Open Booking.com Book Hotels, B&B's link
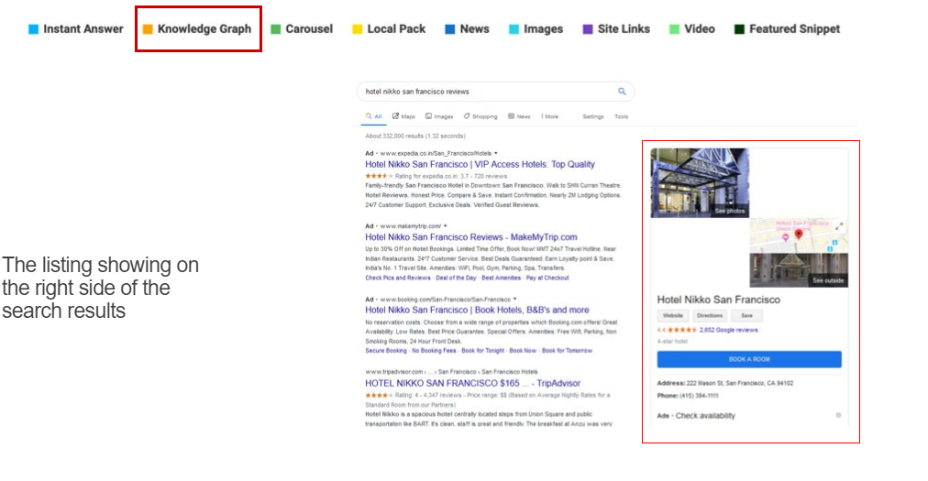Image resolution: width=928 pixels, height=481 pixels. point(477,310)
